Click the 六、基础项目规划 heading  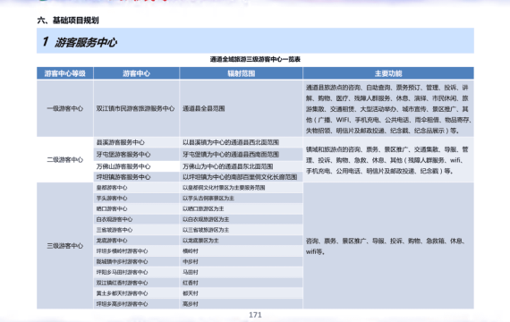coord(68,21)
